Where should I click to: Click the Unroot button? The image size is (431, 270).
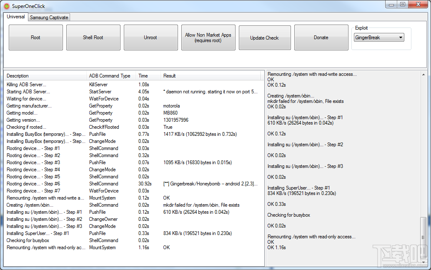[x=150, y=37]
